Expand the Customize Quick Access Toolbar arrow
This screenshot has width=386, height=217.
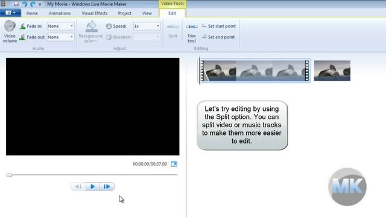click(x=40, y=4)
